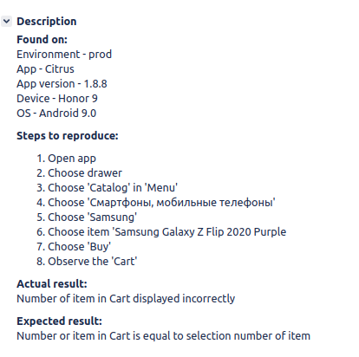This screenshot has height=357, width=359.
Task: Click step 1 'Open app'
Action: (x=66, y=159)
